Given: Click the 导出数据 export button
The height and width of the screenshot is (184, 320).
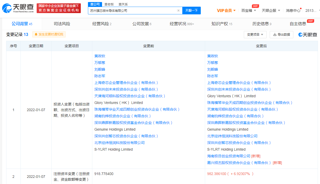Looking at the screenshot, I should 282,35.
